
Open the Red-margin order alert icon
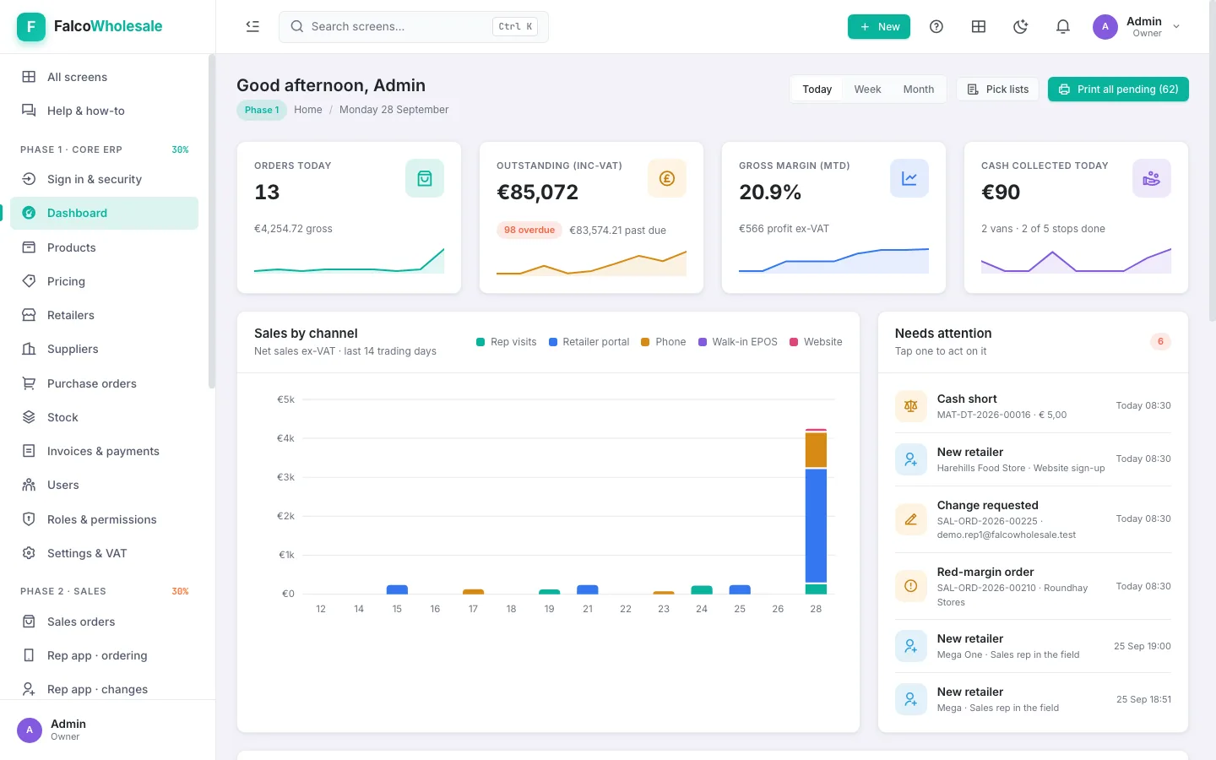click(911, 586)
